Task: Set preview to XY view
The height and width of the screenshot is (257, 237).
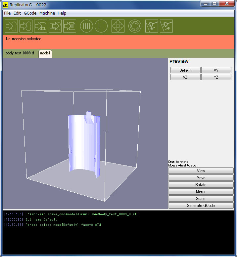Action: pyautogui.click(x=216, y=70)
